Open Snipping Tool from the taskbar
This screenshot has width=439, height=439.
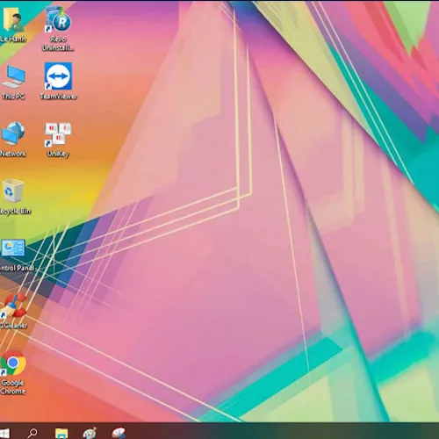click(119, 433)
